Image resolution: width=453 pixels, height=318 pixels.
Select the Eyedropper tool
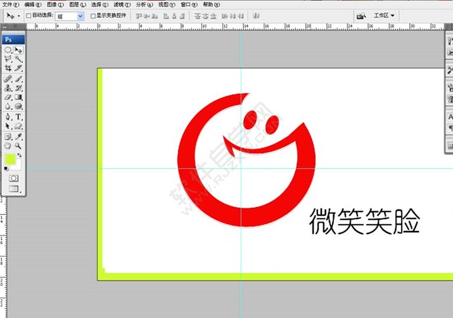click(18, 136)
